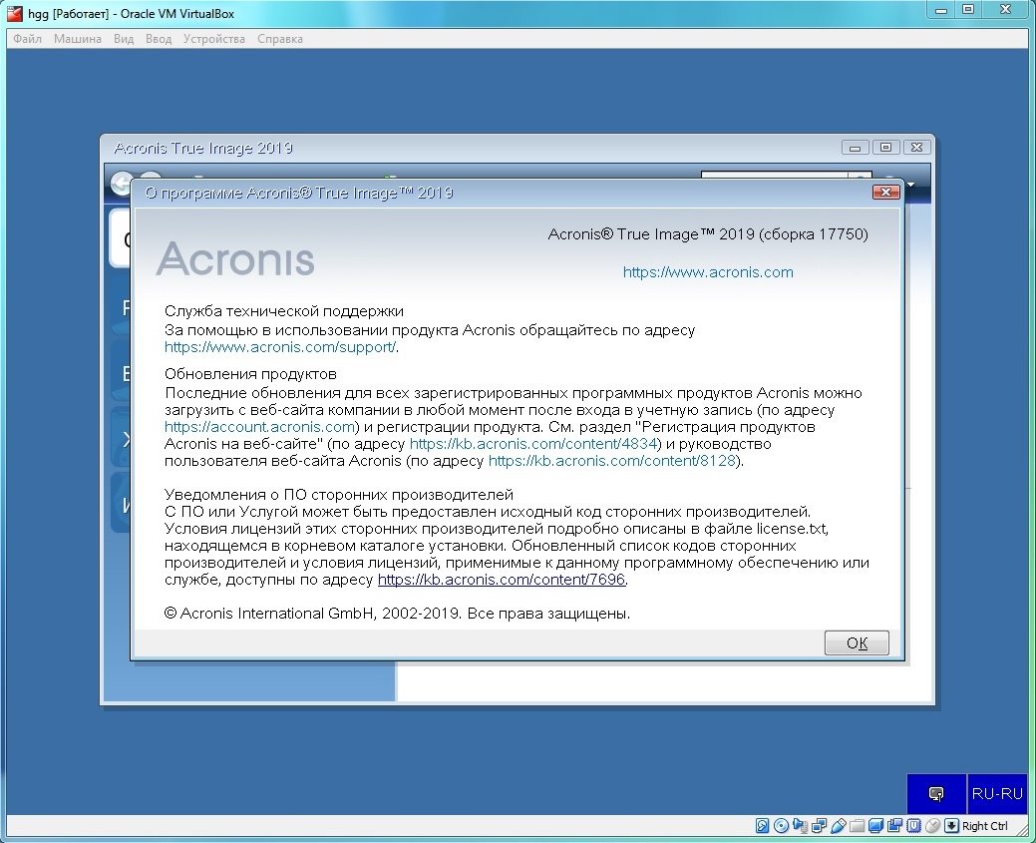Click the display monitor status icon
Viewport: 1036px width, 843px height.
(x=875, y=826)
